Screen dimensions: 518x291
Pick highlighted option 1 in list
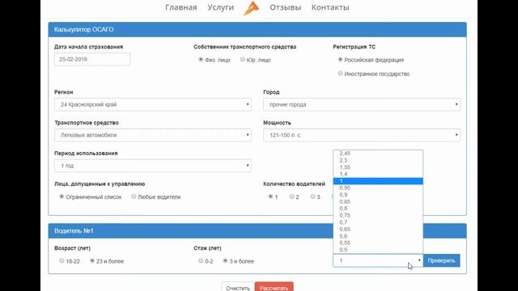pos(378,181)
